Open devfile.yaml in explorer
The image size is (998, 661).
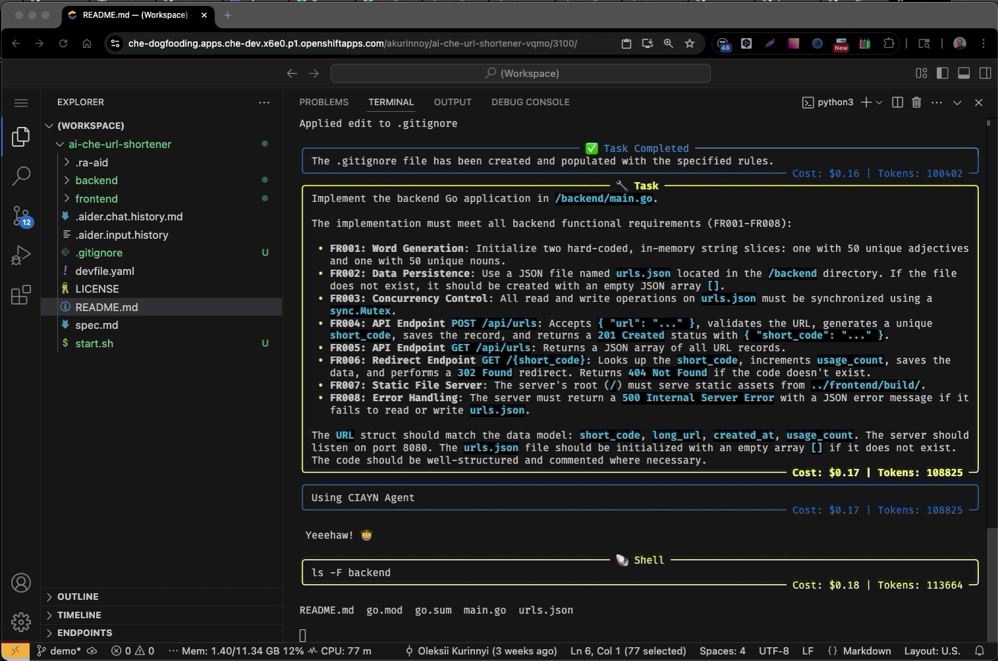(x=104, y=271)
